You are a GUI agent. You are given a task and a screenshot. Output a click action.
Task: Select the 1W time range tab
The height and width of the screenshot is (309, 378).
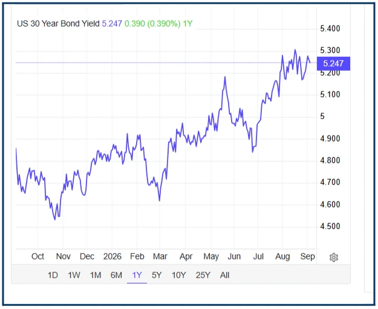tap(74, 275)
